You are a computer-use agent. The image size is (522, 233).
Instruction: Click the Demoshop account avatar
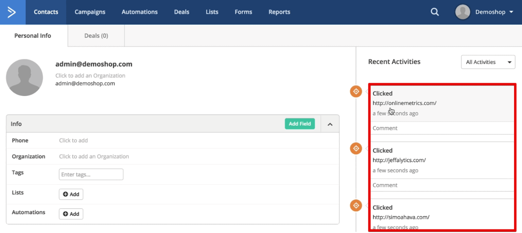point(463,12)
